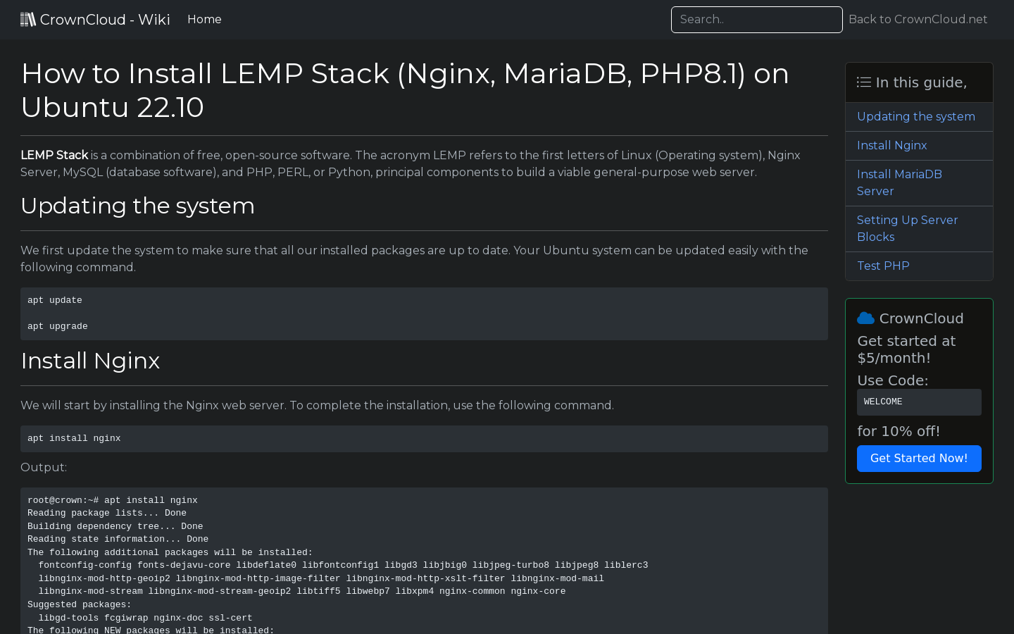Click the CrownCloud books logo icon

click(28, 19)
